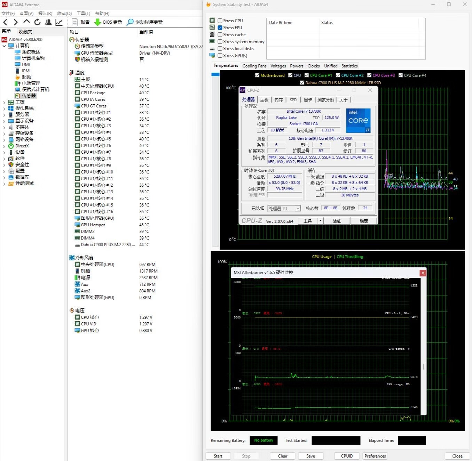
Task: Click the Save button
Action: [x=311, y=456]
